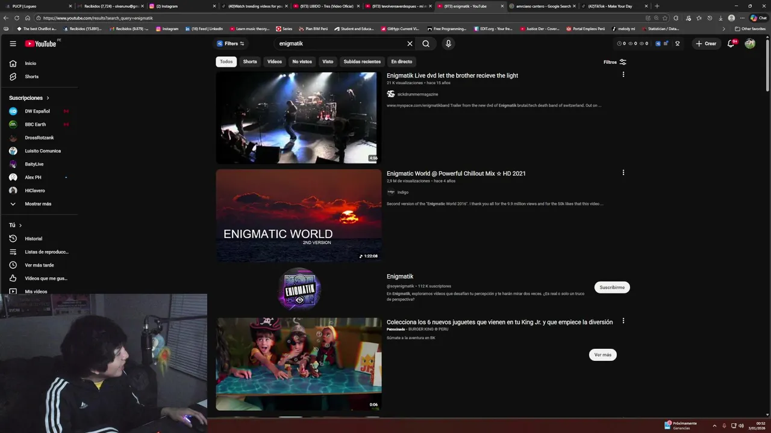The width and height of the screenshot is (771, 433).
Task: Select the Shorts filter chip
Action: pos(250,61)
